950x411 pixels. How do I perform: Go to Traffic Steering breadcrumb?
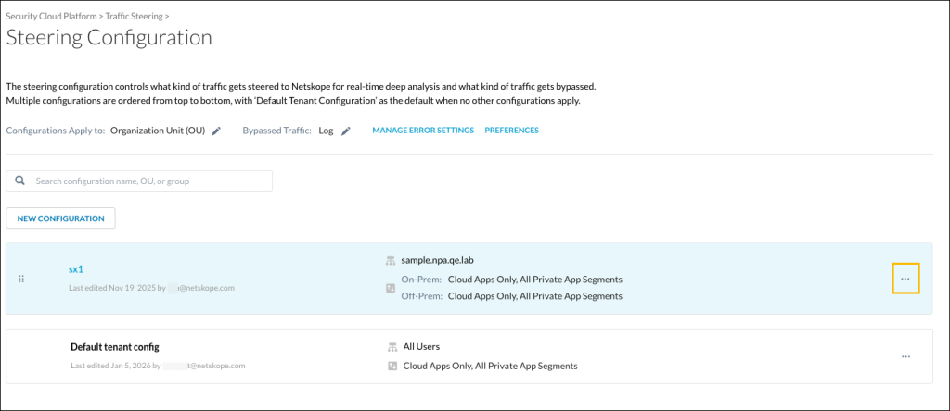pos(134,16)
